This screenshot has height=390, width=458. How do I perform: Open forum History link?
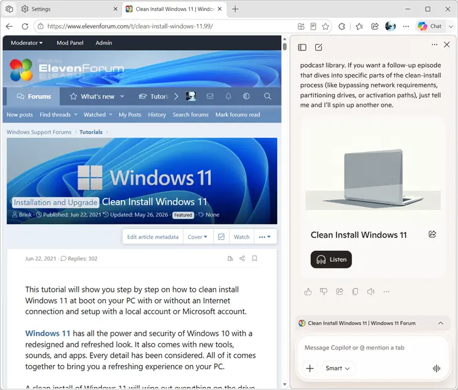pyautogui.click(x=157, y=115)
